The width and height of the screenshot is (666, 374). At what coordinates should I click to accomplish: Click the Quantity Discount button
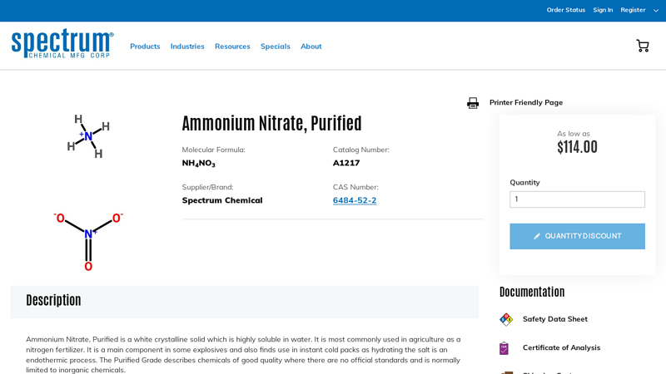point(577,236)
